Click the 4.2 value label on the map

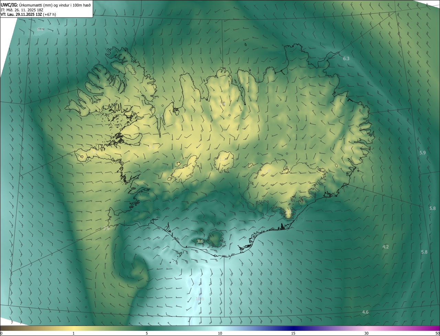pos(386,247)
